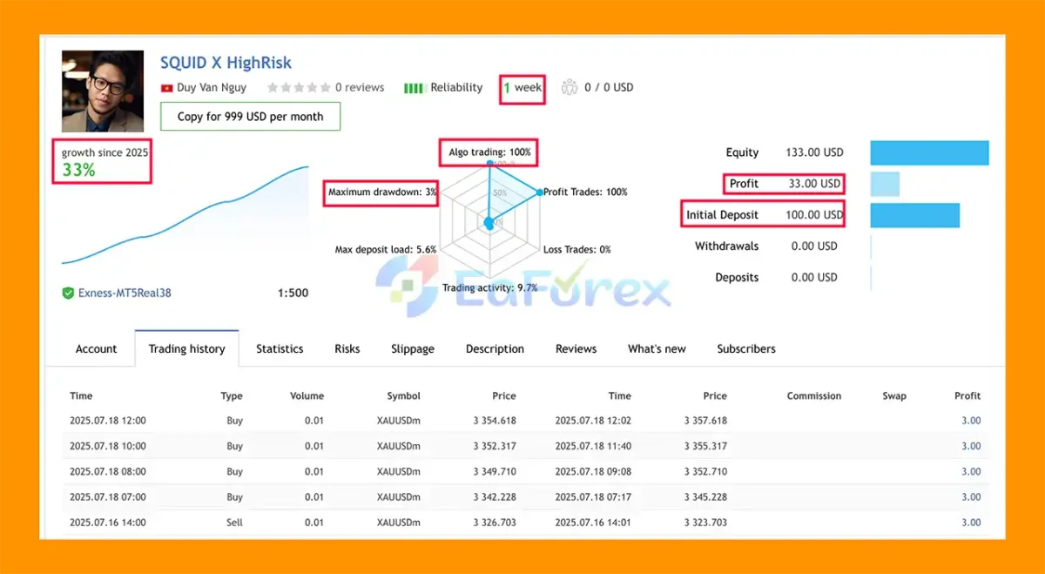Click the Sell row timed 2025.07.16 14:00

(525, 523)
